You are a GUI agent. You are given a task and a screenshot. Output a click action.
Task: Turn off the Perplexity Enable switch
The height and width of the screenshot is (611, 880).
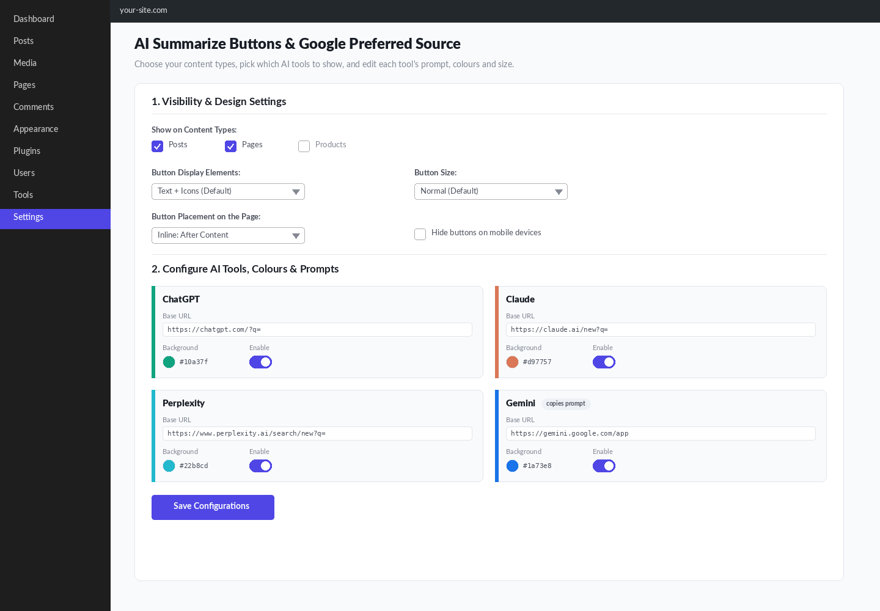pos(261,466)
